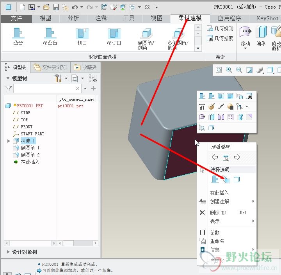Refit the view with the magnifier icon
The height and width of the screenshot is (275, 281).
click(x=219, y=70)
